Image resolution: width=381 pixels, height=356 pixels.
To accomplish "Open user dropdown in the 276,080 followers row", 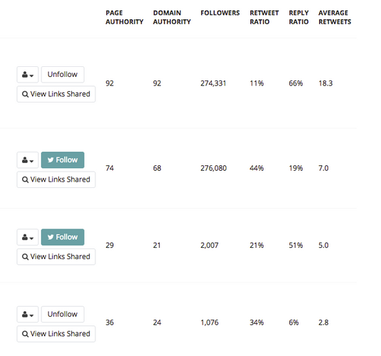I will tap(28, 160).
